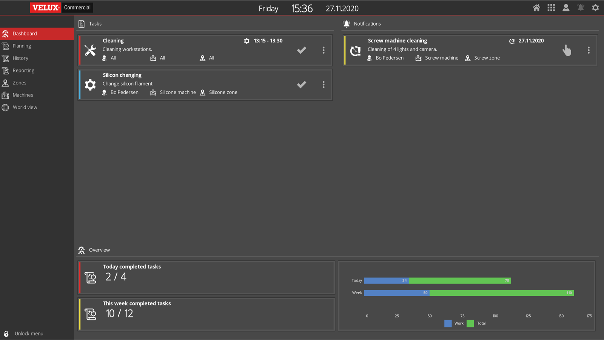Click the notification bell in header

[x=581, y=8]
